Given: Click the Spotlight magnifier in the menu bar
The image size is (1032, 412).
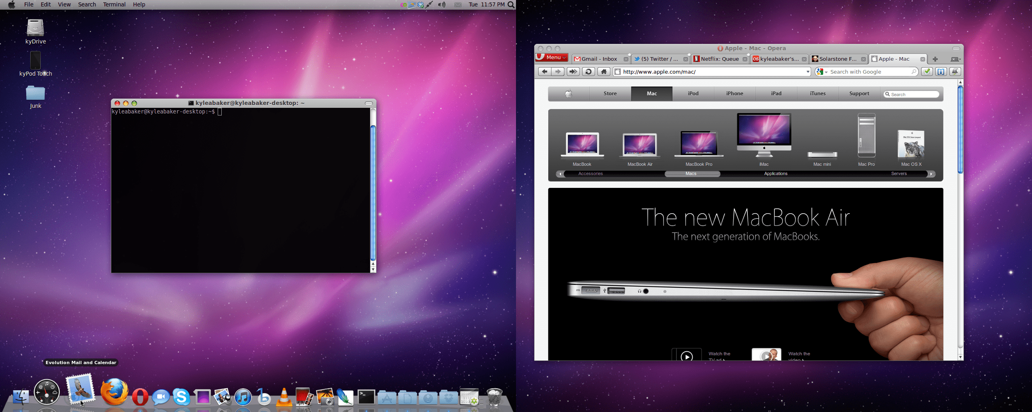Looking at the screenshot, I should click(511, 5).
